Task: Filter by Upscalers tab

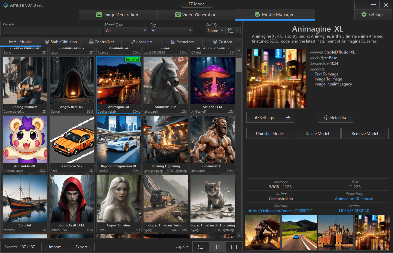Action: pyautogui.click(x=142, y=42)
